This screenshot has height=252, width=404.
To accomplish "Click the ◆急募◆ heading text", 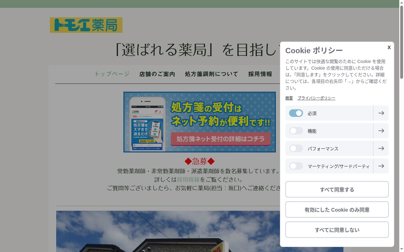I will [x=199, y=161].
